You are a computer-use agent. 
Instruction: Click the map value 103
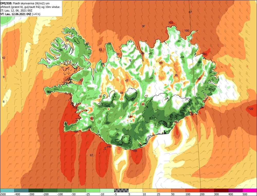[x=171, y=23]
